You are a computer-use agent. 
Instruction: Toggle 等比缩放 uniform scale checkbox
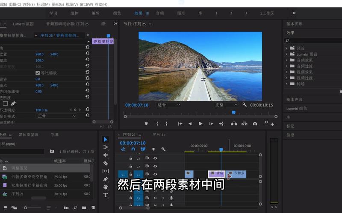click(38, 73)
